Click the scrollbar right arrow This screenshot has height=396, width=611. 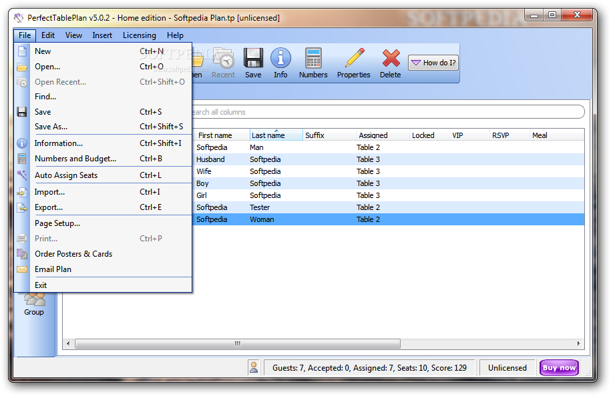(578, 343)
